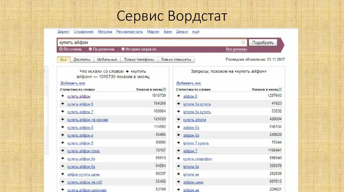Switch to the 'Только планшеты' tab
This screenshot has height=192, width=344.
pyautogui.click(x=176, y=60)
